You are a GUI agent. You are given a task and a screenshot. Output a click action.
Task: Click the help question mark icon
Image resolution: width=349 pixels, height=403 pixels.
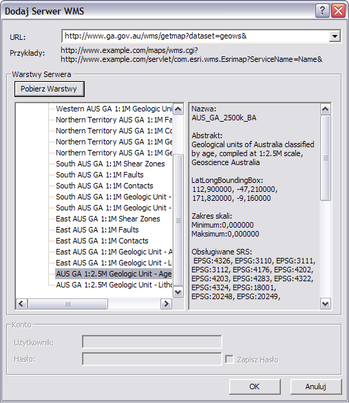322,11
